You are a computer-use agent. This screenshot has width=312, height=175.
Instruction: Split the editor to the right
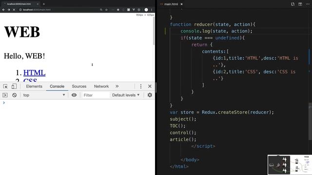tap(300, 4)
